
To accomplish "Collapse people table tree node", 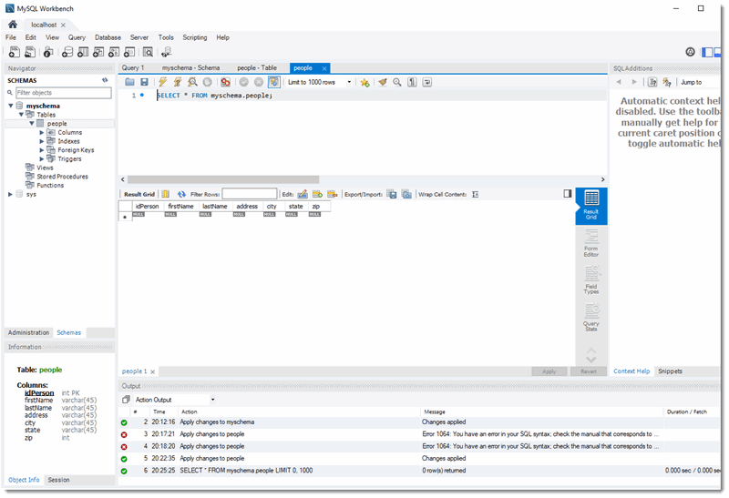I will pyautogui.click(x=32, y=124).
